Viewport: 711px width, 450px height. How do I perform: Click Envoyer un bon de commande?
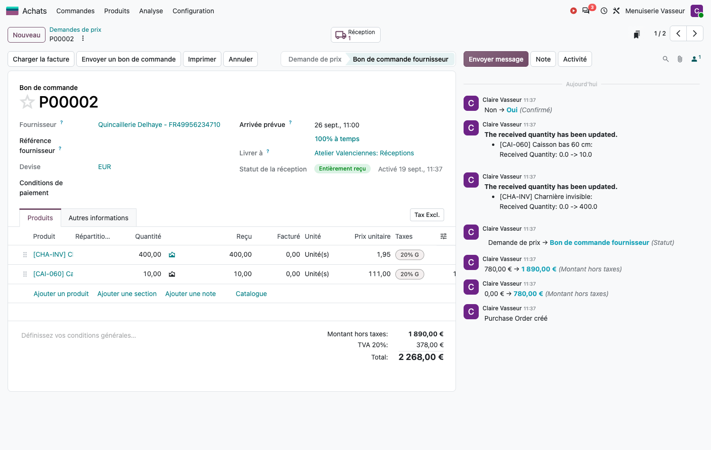coord(128,59)
